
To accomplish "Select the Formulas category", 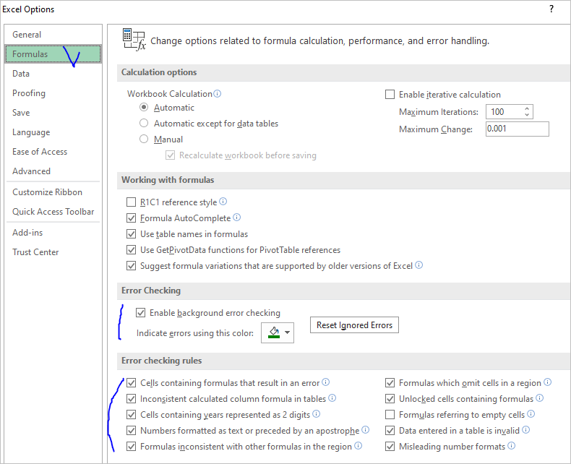I will pos(53,54).
